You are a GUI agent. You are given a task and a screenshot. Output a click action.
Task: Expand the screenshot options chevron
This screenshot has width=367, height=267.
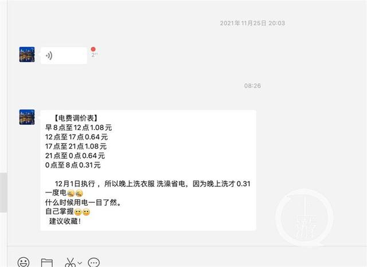(x=80, y=263)
